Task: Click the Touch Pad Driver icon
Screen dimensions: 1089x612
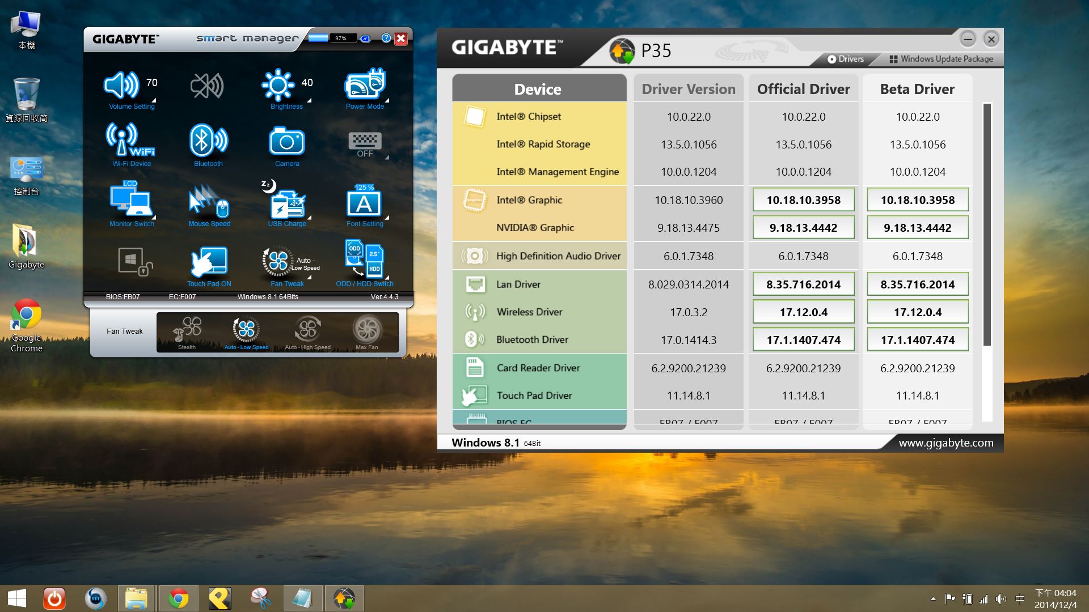Action: (474, 395)
